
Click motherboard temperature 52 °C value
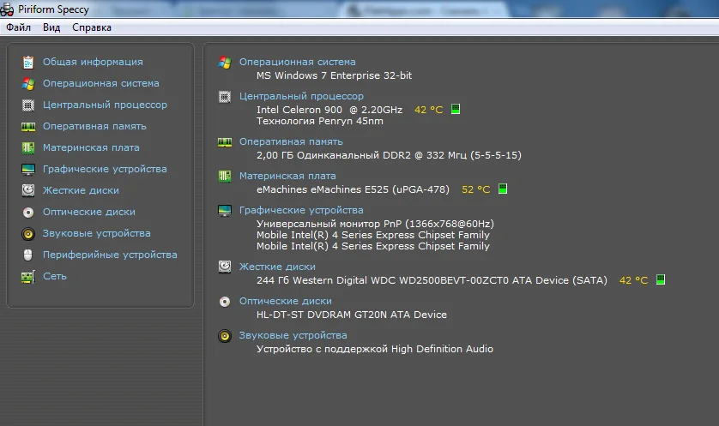[476, 189]
